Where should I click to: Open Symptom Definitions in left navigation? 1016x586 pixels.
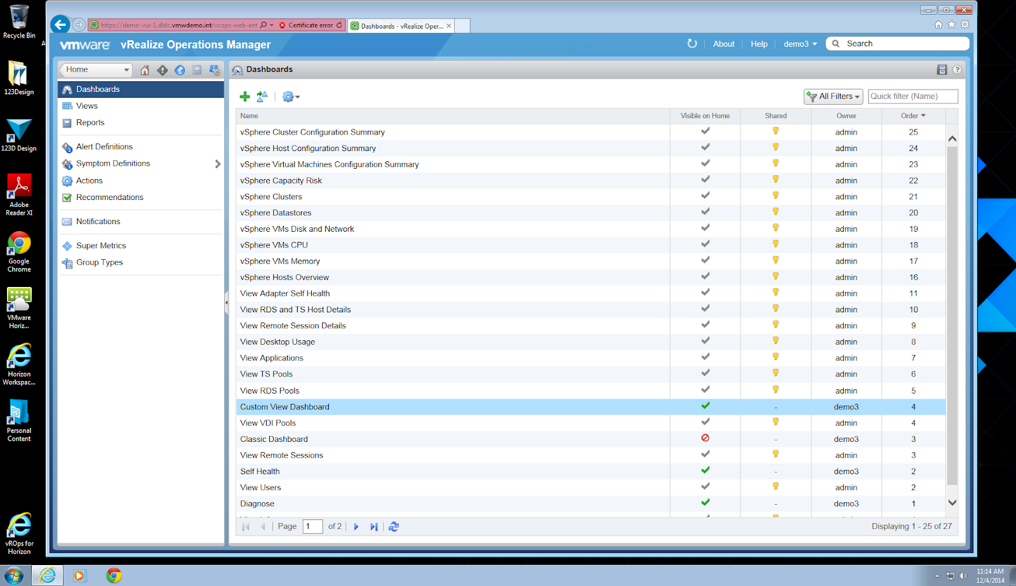click(113, 164)
